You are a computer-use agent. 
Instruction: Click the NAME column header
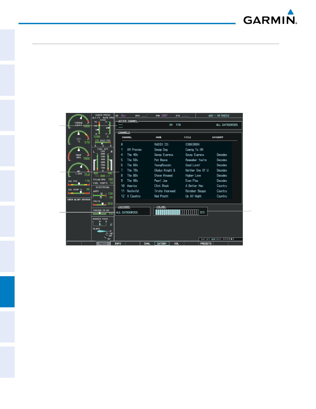159,137
